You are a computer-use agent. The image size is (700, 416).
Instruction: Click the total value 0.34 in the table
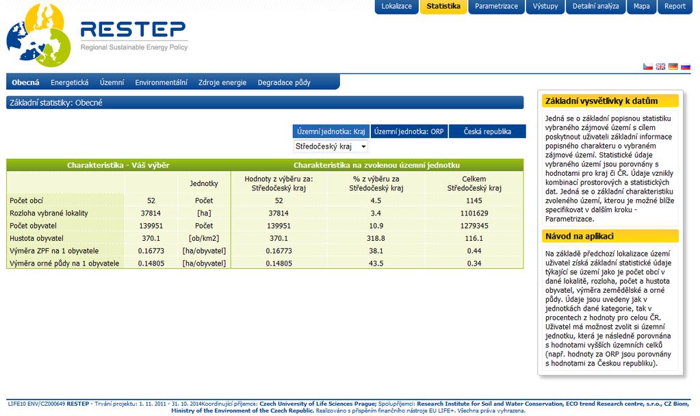pos(474,263)
